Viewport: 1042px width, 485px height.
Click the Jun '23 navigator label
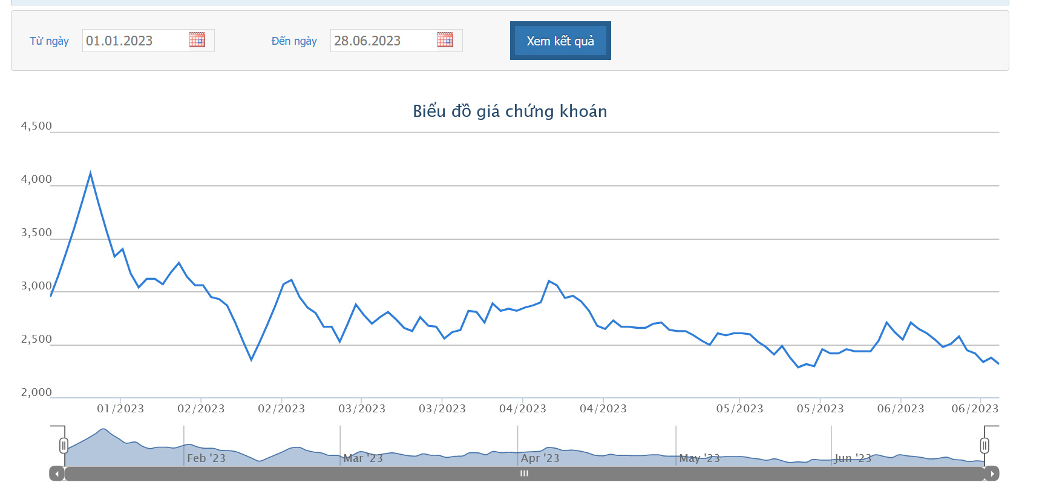pos(853,458)
